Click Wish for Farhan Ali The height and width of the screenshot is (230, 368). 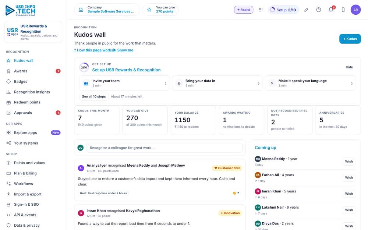[x=349, y=178]
